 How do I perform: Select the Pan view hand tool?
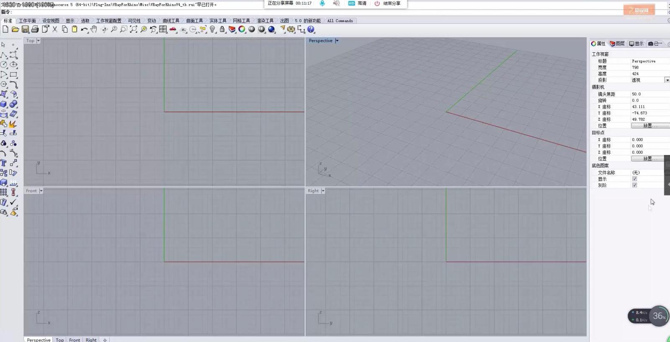[94, 29]
